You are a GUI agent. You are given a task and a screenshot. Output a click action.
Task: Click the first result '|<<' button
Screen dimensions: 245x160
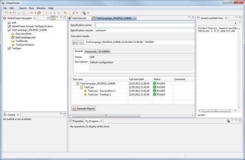coord(75,42)
